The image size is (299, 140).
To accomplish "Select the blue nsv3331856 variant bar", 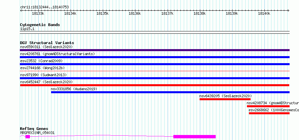I will click(170, 92).
